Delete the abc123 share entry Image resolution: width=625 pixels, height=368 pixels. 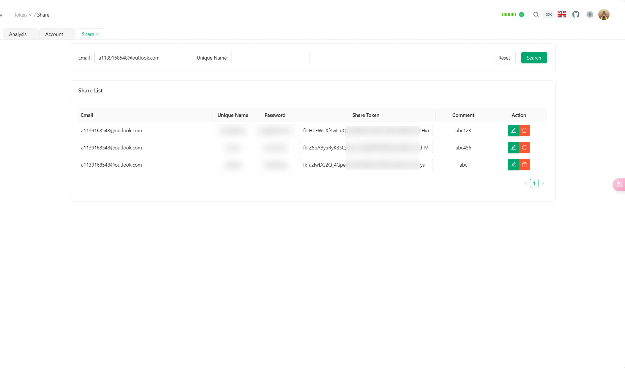click(x=524, y=130)
